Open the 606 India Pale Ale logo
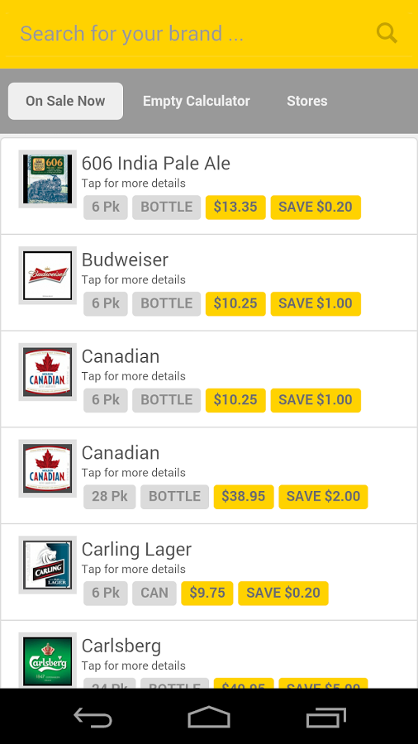The height and width of the screenshot is (744, 418). click(47, 179)
